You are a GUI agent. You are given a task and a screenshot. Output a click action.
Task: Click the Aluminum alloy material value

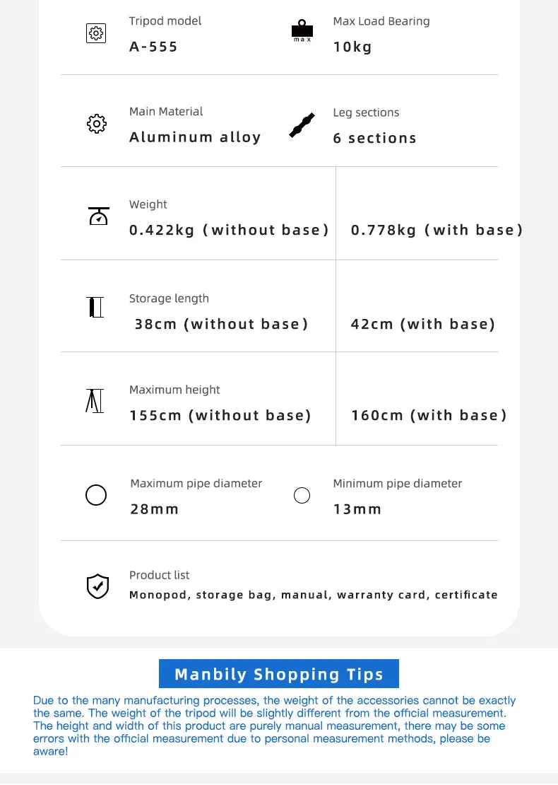195,137
